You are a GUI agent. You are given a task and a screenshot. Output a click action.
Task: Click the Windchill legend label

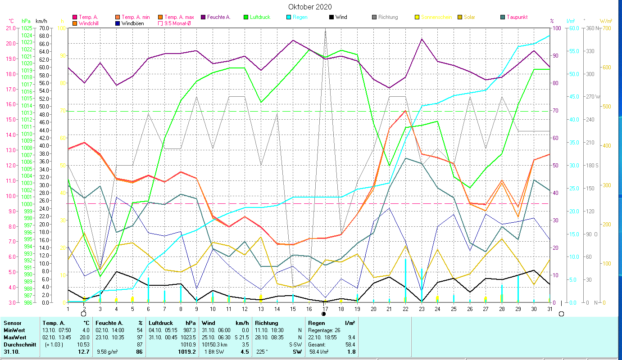89,23
